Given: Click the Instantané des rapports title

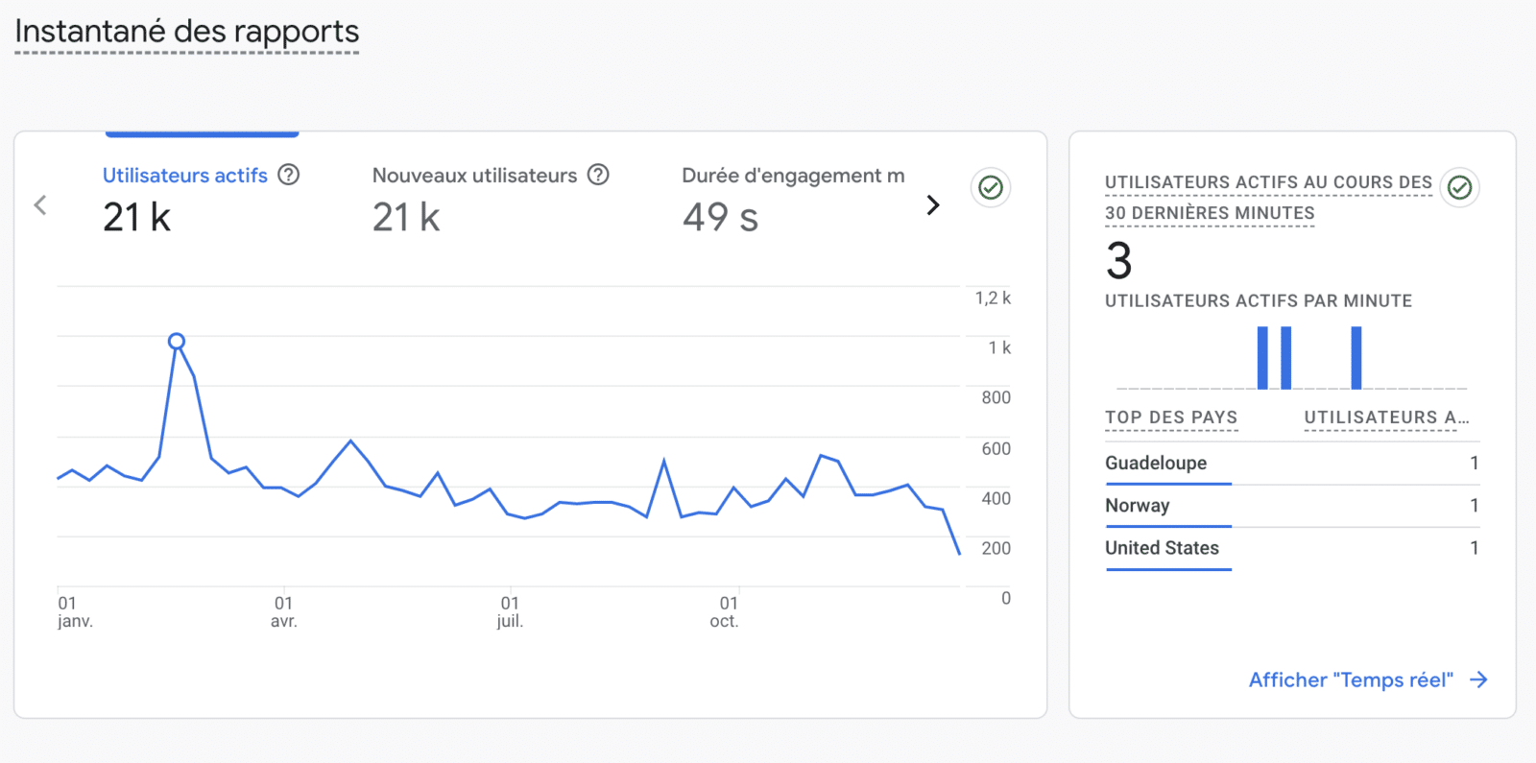Looking at the screenshot, I should pyautogui.click(x=187, y=32).
